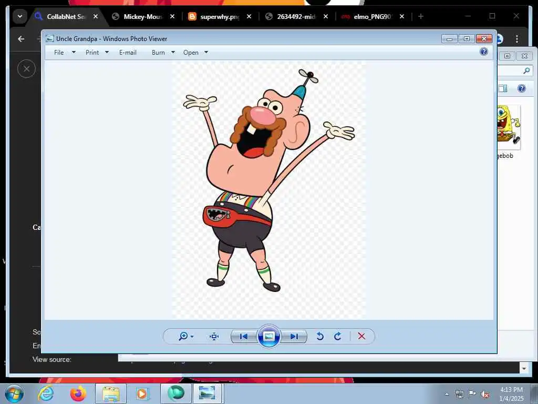Click search magnifier in Explorer window
Screen dimensions: 538x404
[526, 71]
